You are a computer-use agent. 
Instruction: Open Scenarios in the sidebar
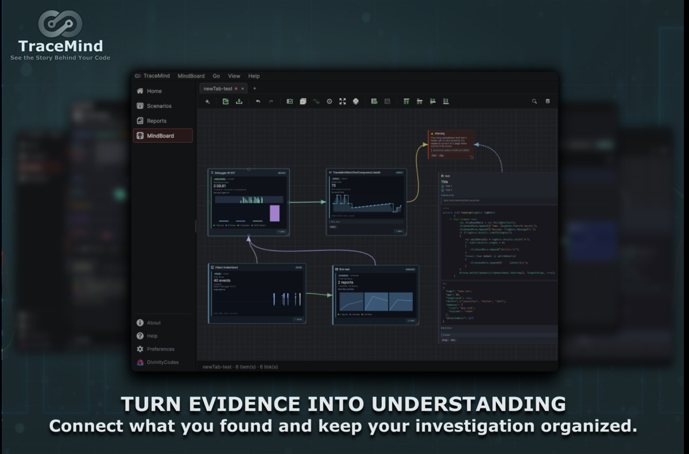click(162, 106)
